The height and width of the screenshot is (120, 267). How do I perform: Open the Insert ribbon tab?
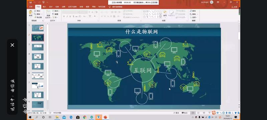tap(44, 7)
